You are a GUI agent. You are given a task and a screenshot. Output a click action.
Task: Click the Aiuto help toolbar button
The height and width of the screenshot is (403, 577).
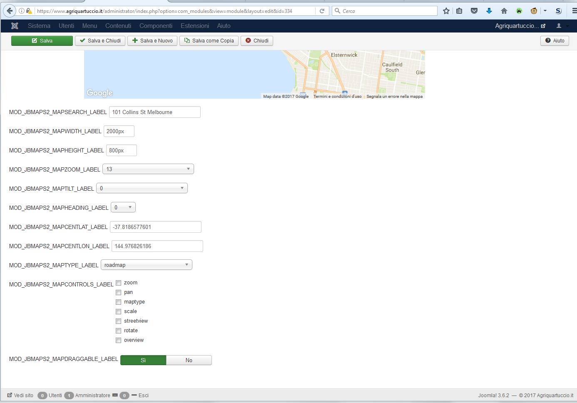coord(555,41)
